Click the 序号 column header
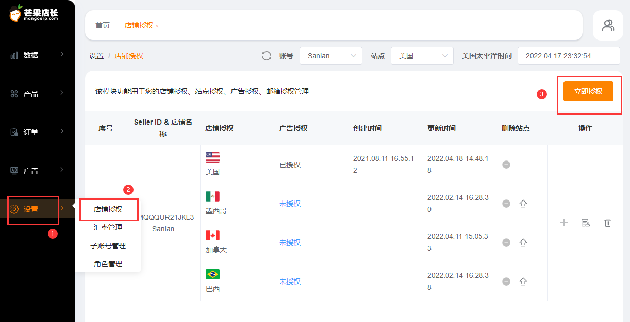Viewport: 630px width, 322px height. 106,128
